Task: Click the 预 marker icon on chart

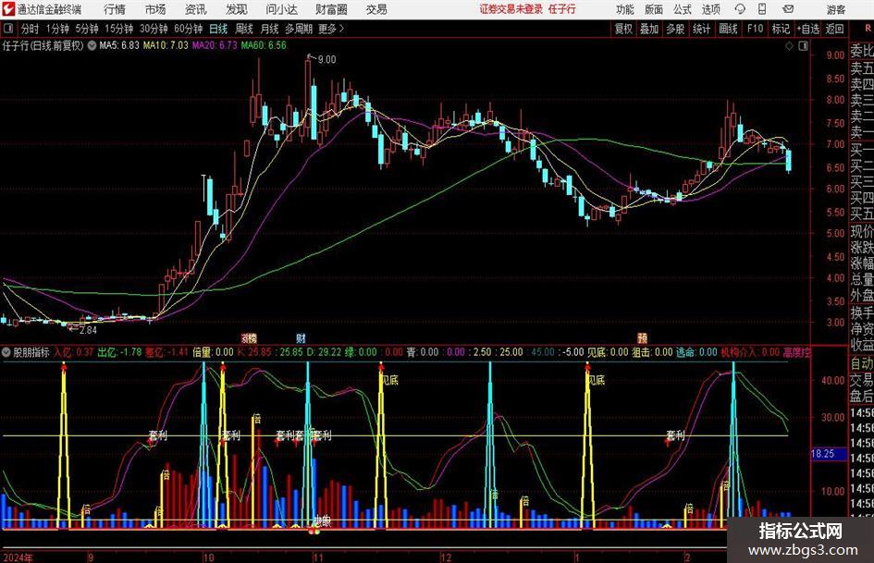Action: pyautogui.click(x=642, y=337)
